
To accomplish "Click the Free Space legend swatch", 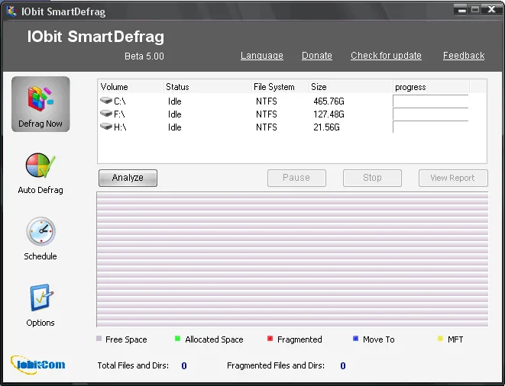I will pos(99,339).
